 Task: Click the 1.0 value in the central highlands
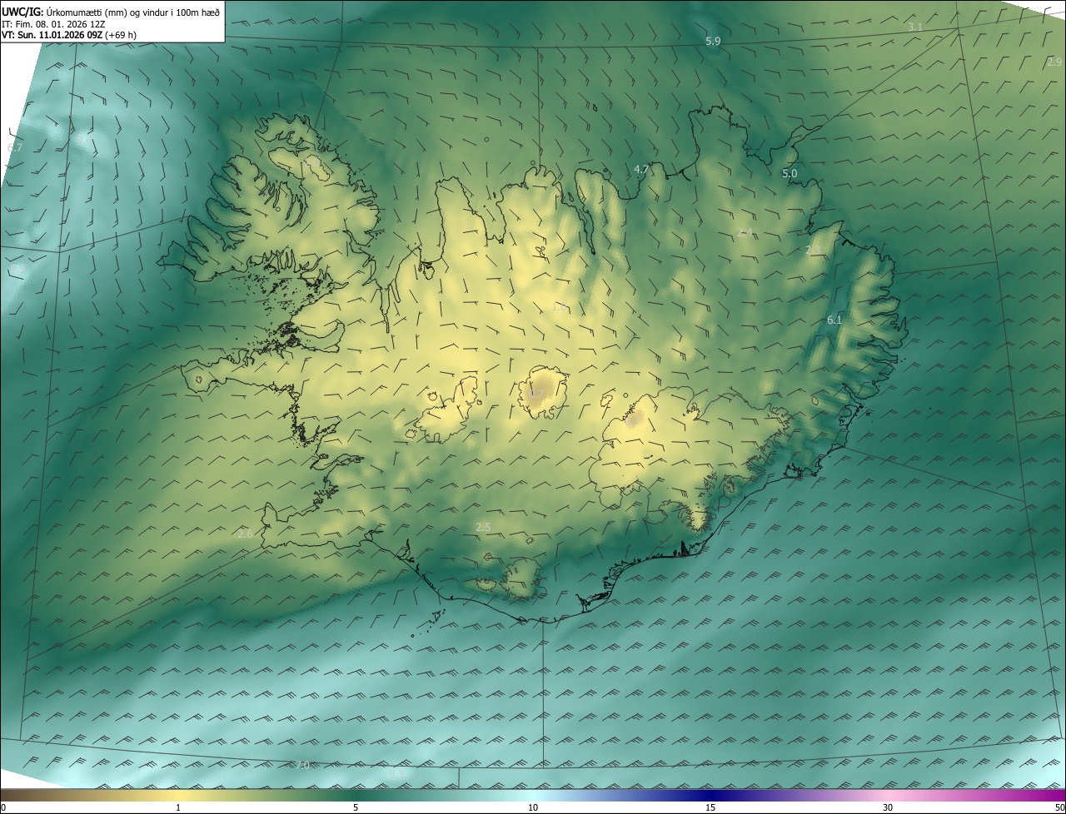(x=560, y=307)
